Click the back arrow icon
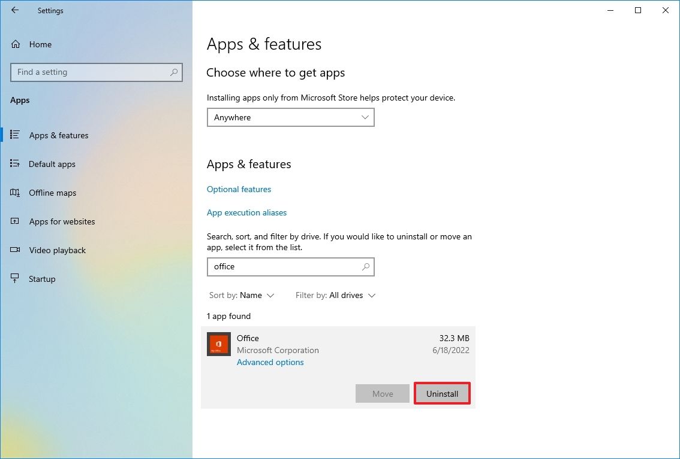The width and height of the screenshot is (680, 459). click(x=15, y=10)
